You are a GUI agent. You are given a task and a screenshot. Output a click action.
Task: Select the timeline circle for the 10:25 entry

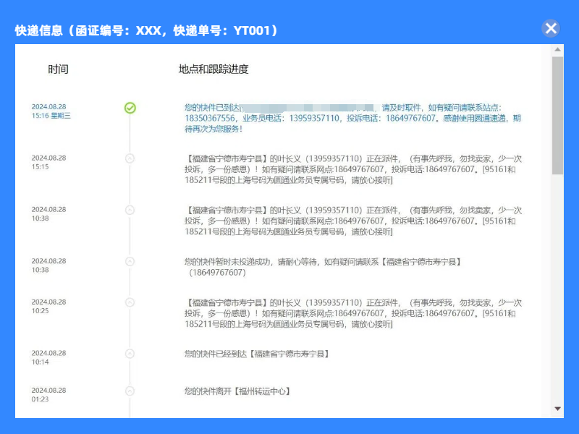click(130, 302)
